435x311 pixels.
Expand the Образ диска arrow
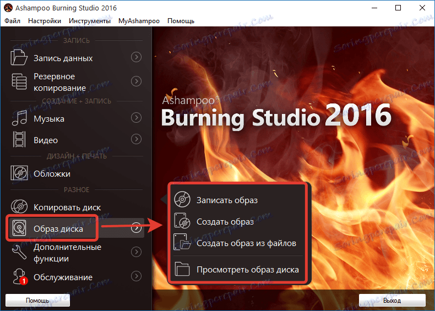coord(136,228)
